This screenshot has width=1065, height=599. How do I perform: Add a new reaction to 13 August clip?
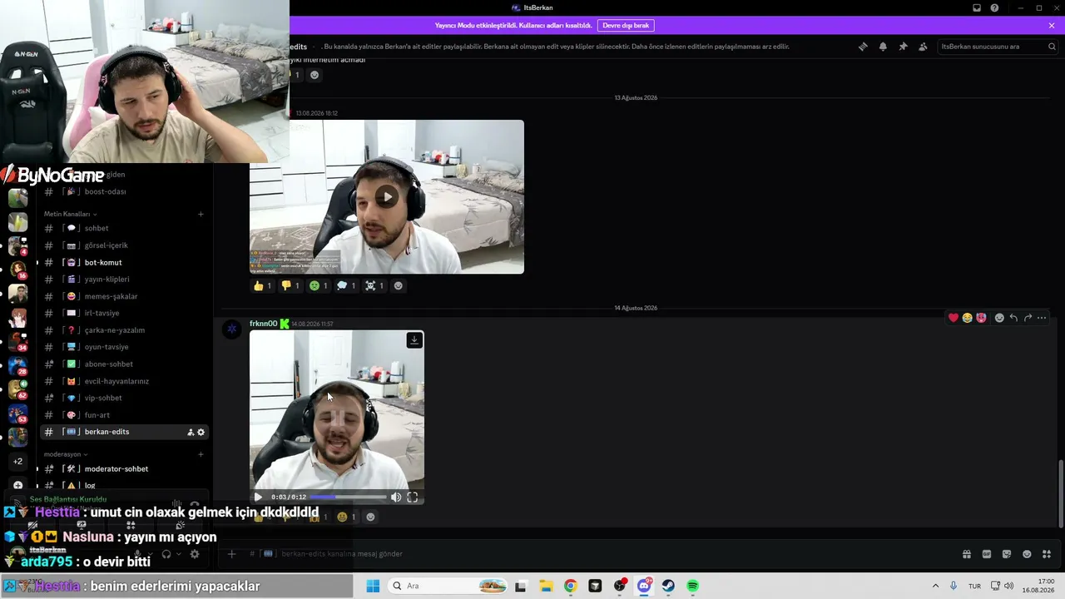[398, 285]
